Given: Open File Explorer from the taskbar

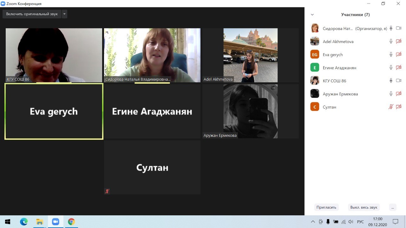Looking at the screenshot, I should [40, 222].
